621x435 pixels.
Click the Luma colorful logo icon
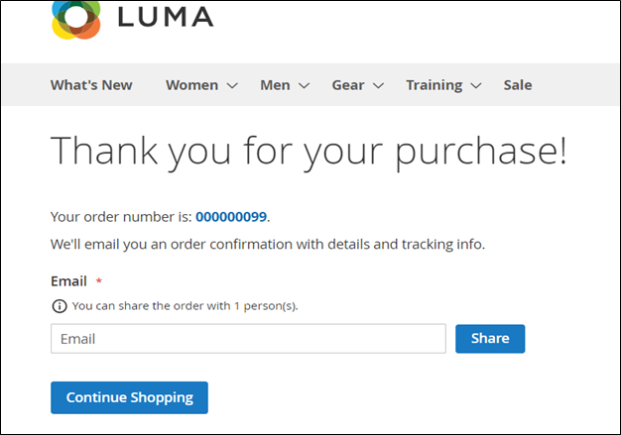[76, 20]
